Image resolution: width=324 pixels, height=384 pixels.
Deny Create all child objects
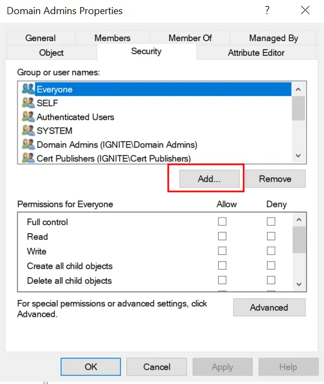pos(271,265)
